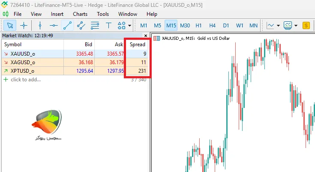Open the shapes objects dropdown arrow

click(129, 26)
